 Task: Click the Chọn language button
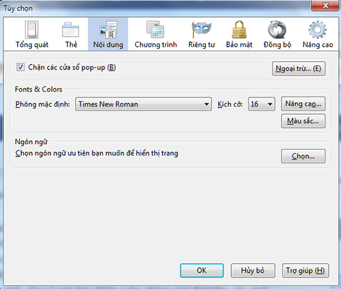303,156
